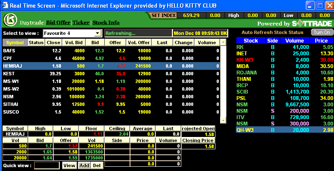Click the Vol. Bid column header
The width and height of the screenshot is (334, 171).
click(x=74, y=43)
